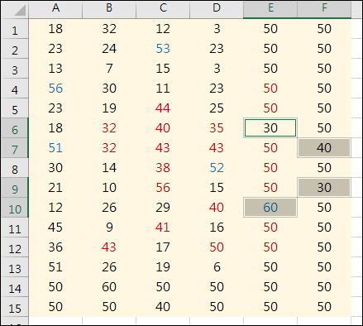363x326 pixels.
Task: Select row 15 header
Action: click(15, 307)
